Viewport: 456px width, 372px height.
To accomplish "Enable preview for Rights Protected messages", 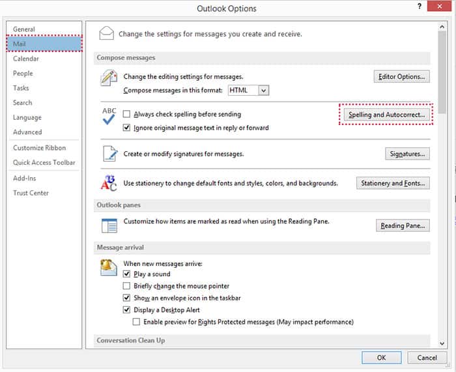I will [136, 322].
